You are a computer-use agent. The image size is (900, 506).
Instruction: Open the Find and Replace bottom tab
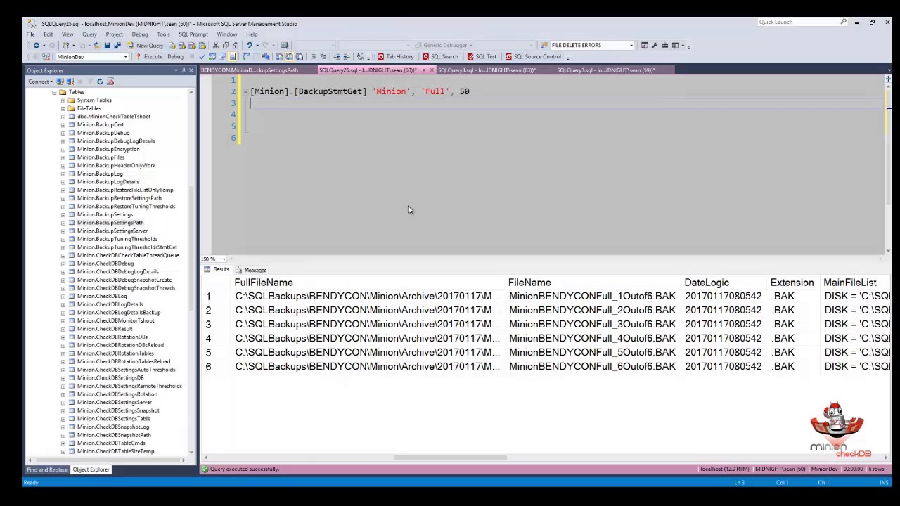48,469
